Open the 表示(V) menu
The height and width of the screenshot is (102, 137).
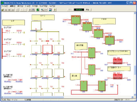pyautogui.click(x=20, y=6)
